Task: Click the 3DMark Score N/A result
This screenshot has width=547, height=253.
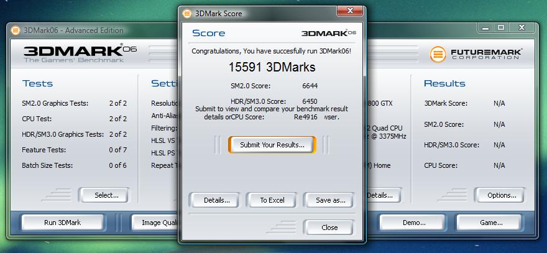Action: [x=499, y=103]
